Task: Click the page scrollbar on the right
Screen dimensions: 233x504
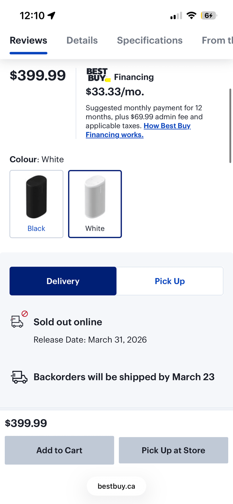Action: 230,125
